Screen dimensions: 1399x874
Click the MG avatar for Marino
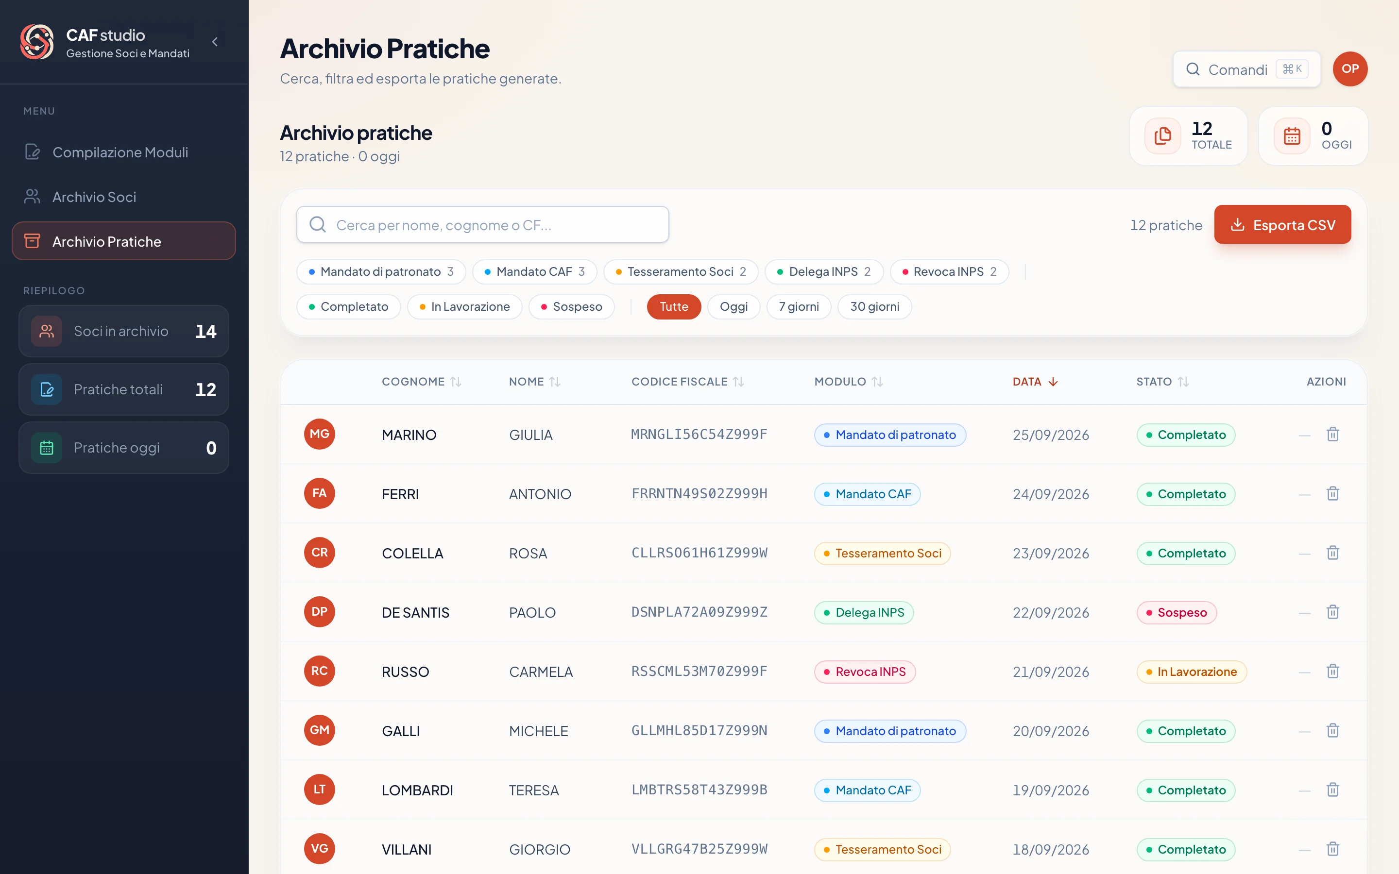pos(319,434)
